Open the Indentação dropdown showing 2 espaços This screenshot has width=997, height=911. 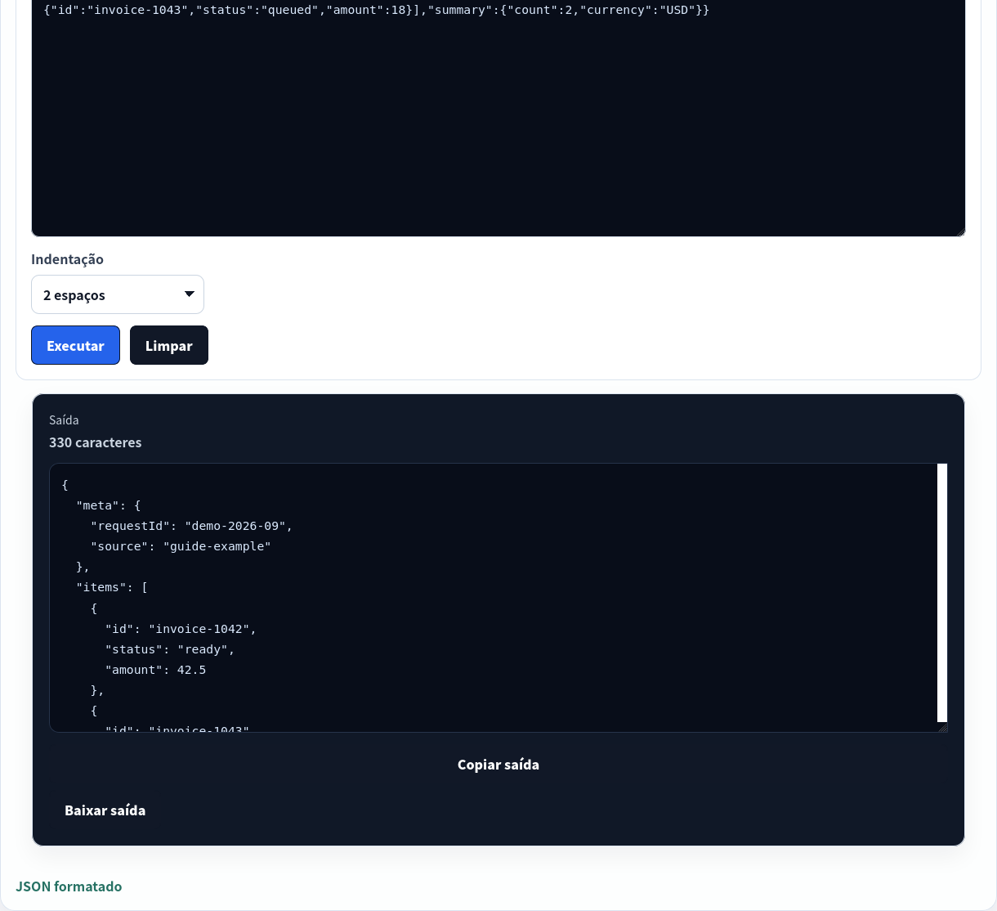(x=118, y=294)
